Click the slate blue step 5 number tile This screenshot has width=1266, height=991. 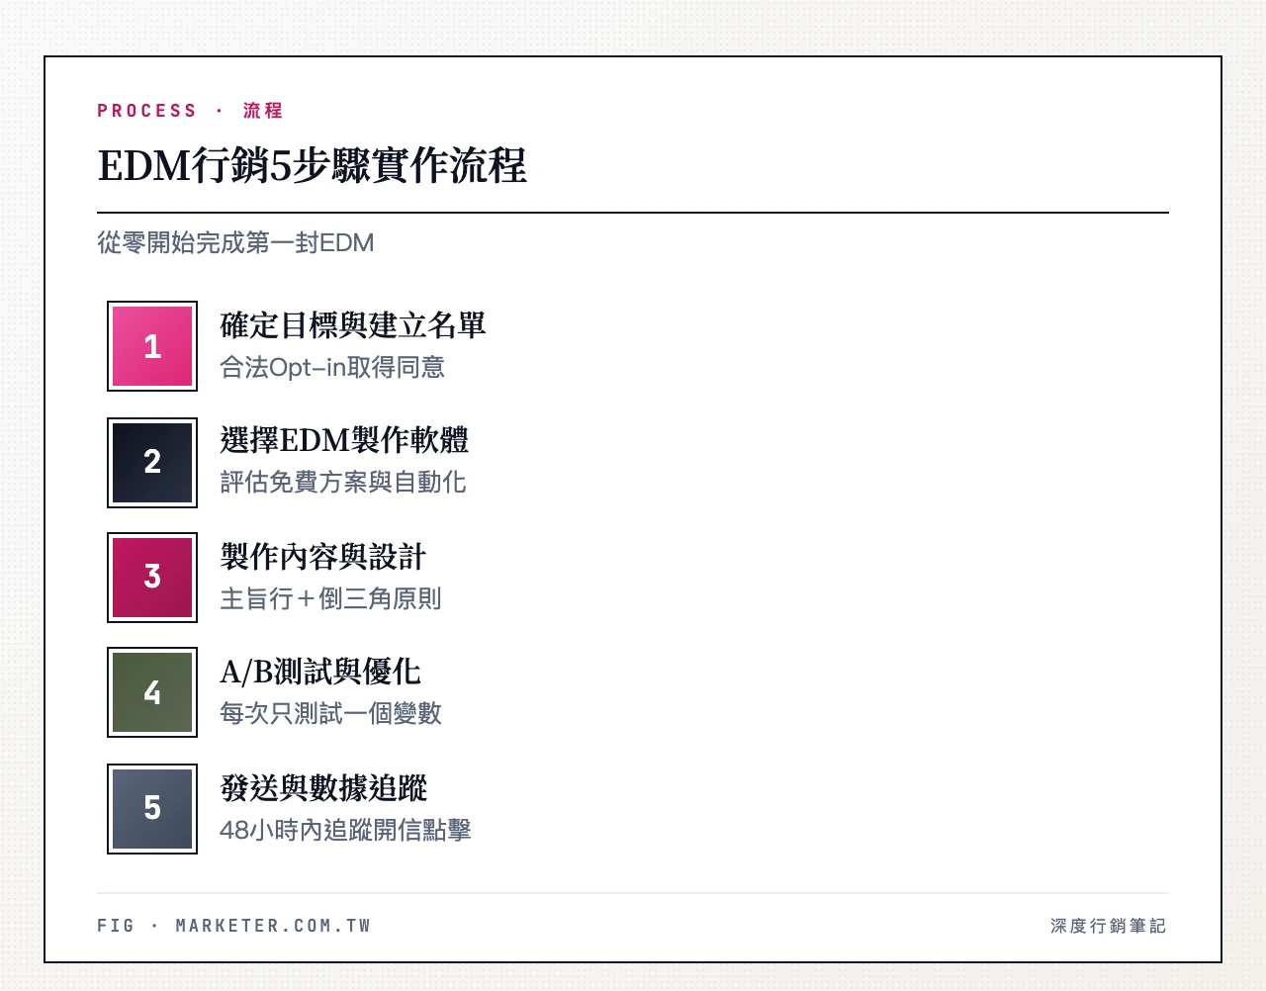(x=152, y=808)
